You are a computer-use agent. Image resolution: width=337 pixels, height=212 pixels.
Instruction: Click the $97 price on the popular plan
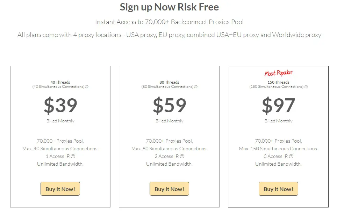(x=278, y=105)
